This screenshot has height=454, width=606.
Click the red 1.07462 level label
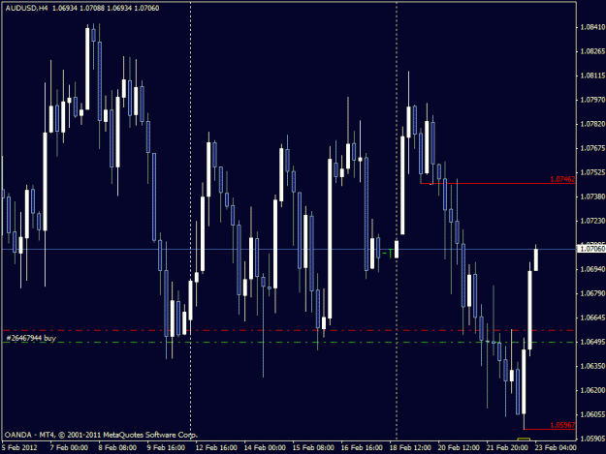(562, 179)
